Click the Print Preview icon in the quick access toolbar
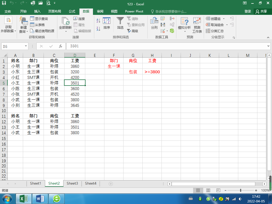 point(48,3)
